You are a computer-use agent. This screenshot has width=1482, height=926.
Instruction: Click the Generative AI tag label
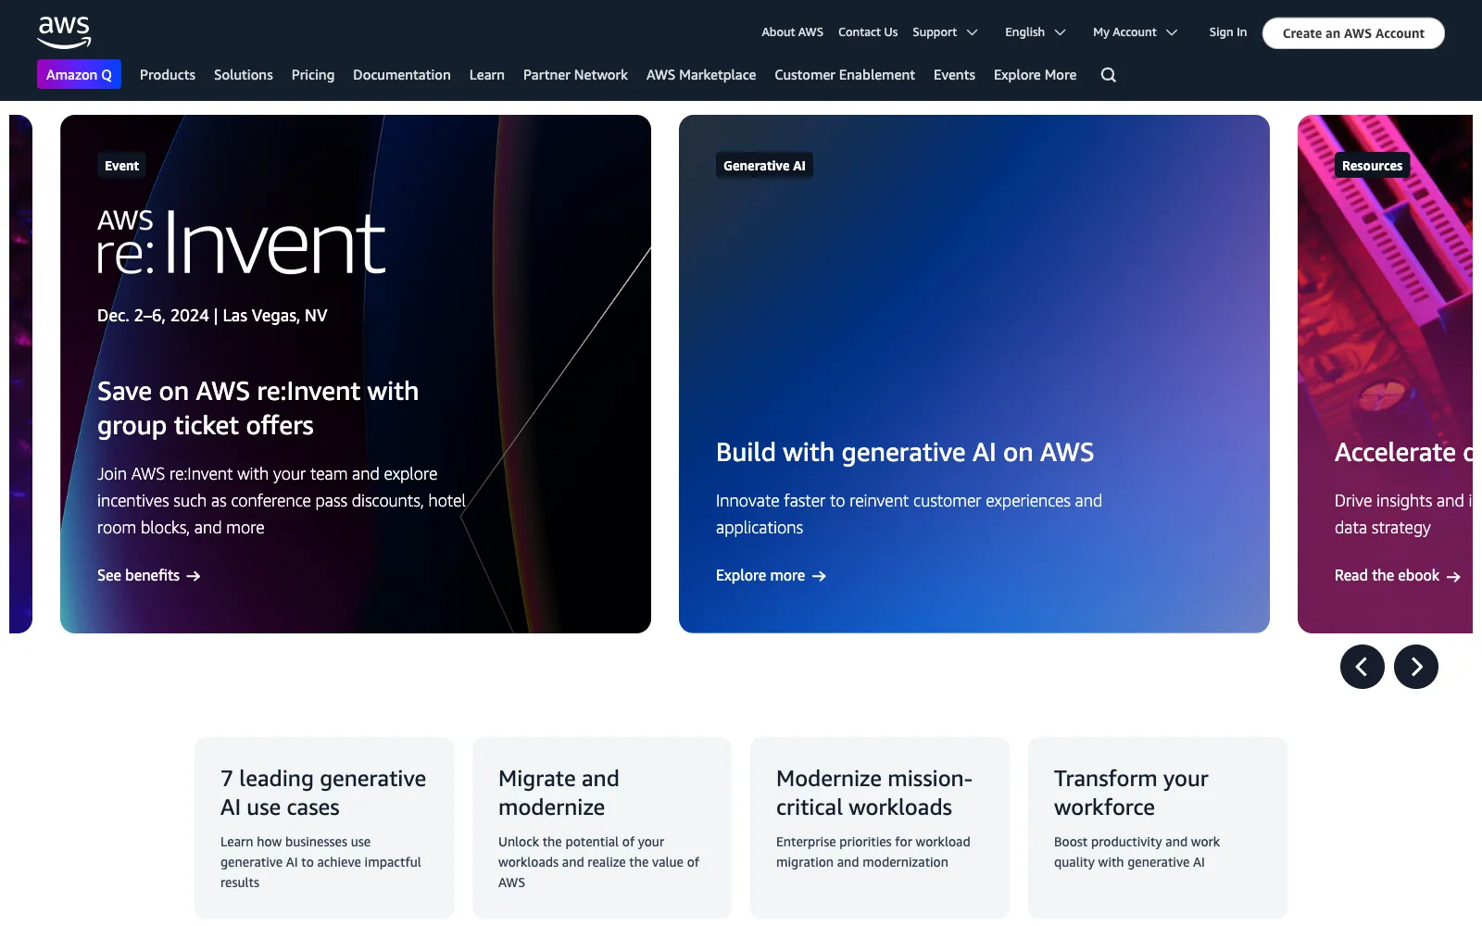click(764, 166)
